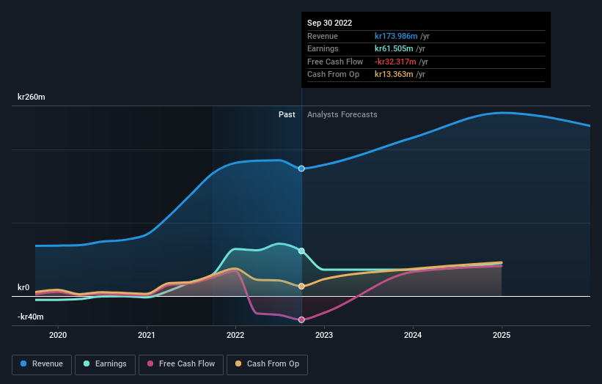Click the Cash From Op row label in tooltip

pyautogui.click(x=333, y=75)
